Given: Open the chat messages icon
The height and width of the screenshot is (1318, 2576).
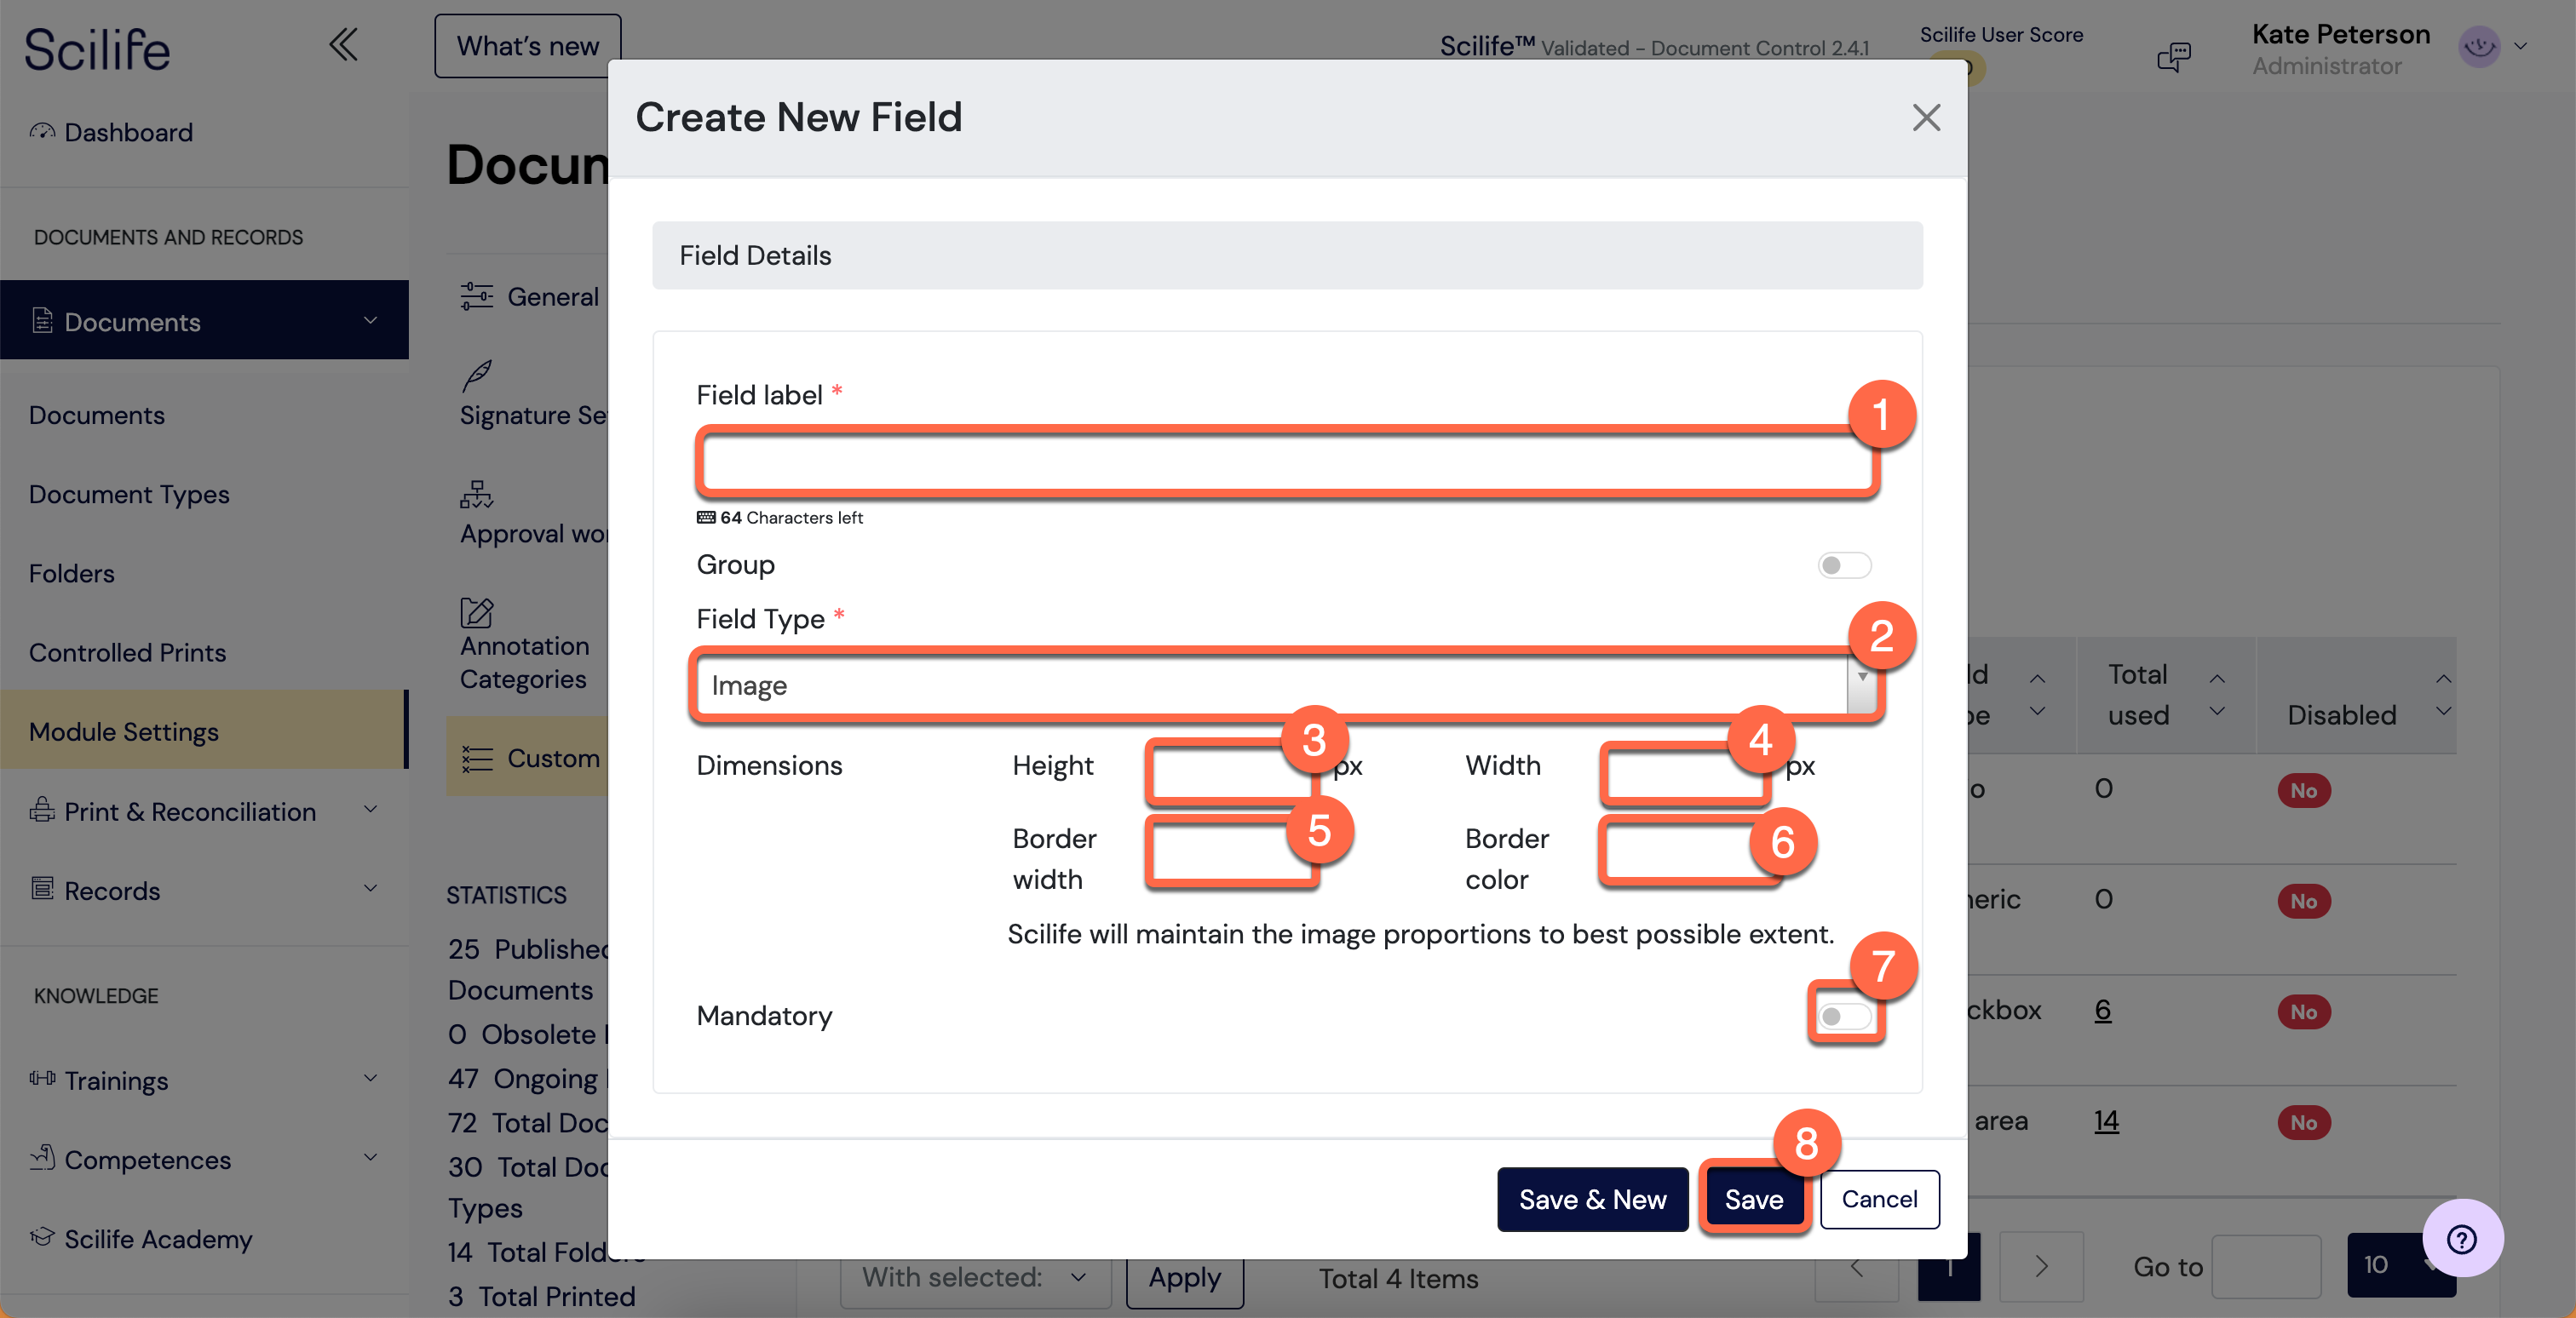Looking at the screenshot, I should pyautogui.click(x=2173, y=57).
